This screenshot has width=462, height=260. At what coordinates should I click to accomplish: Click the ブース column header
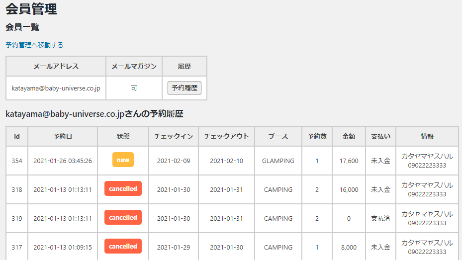tap(278, 136)
